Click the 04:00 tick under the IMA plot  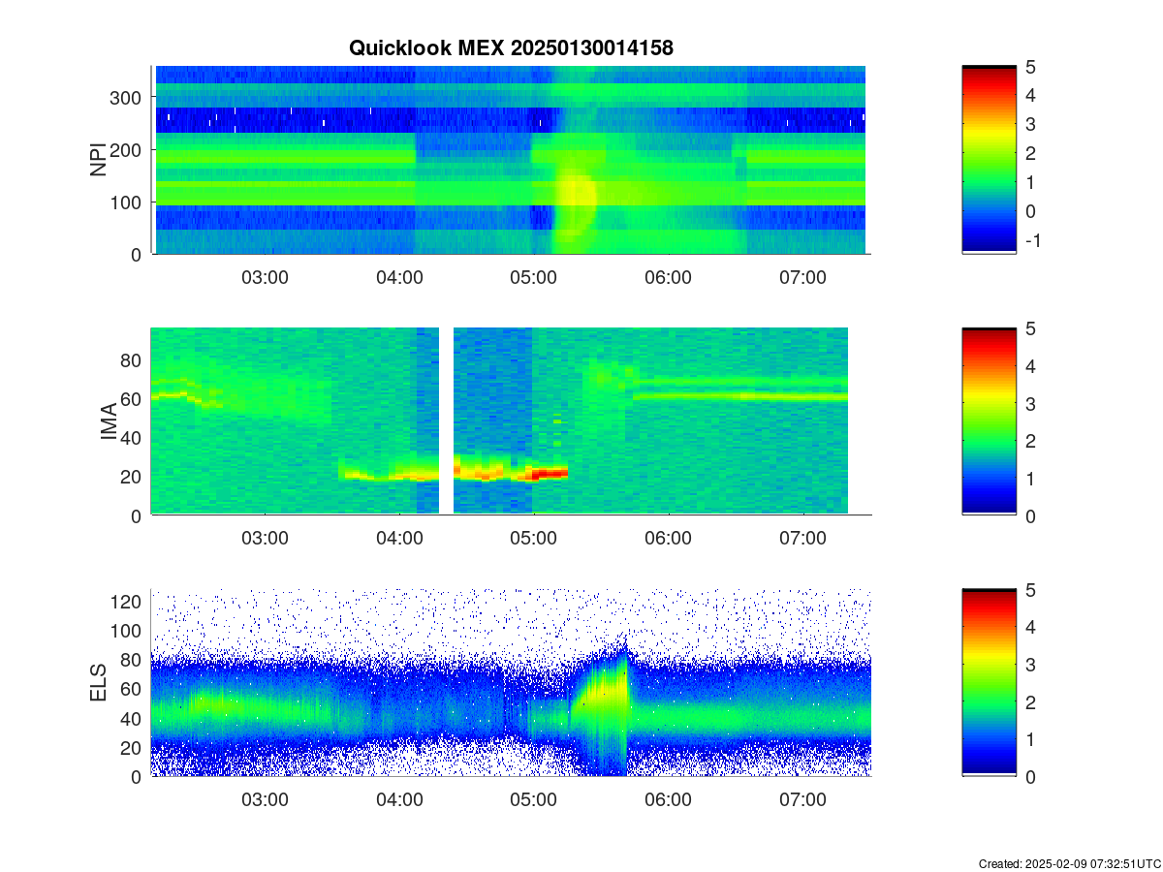pos(399,539)
